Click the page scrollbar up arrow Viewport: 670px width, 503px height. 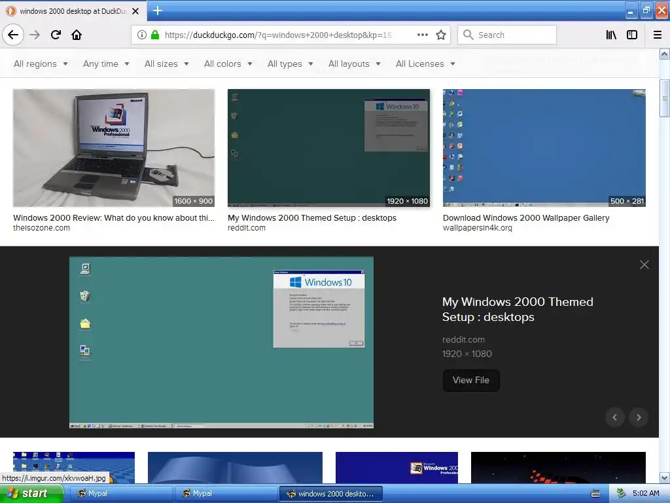coord(665,54)
